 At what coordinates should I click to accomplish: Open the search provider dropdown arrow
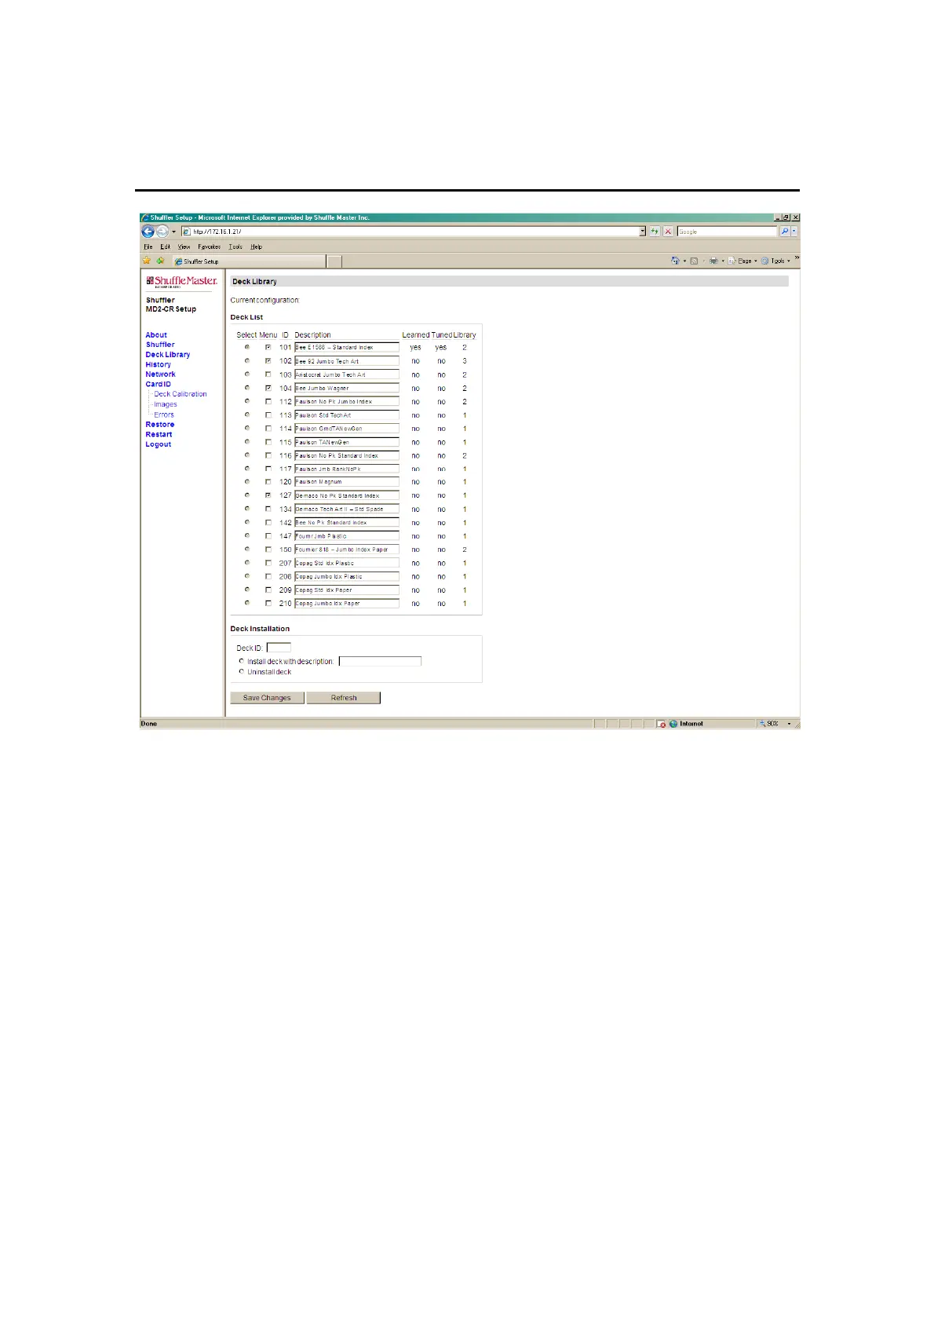(x=794, y=232)
